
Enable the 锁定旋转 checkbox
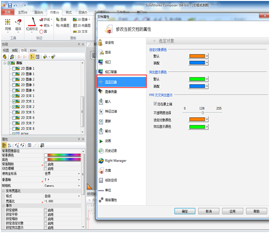[x=45, y=210]
